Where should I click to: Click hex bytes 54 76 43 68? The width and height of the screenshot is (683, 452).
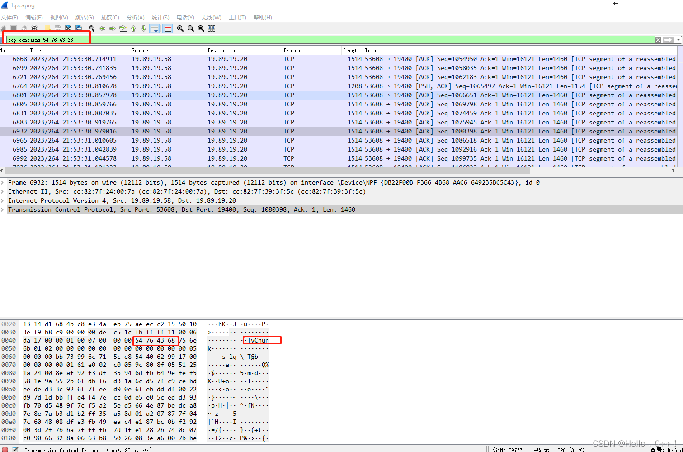point(155,340)
